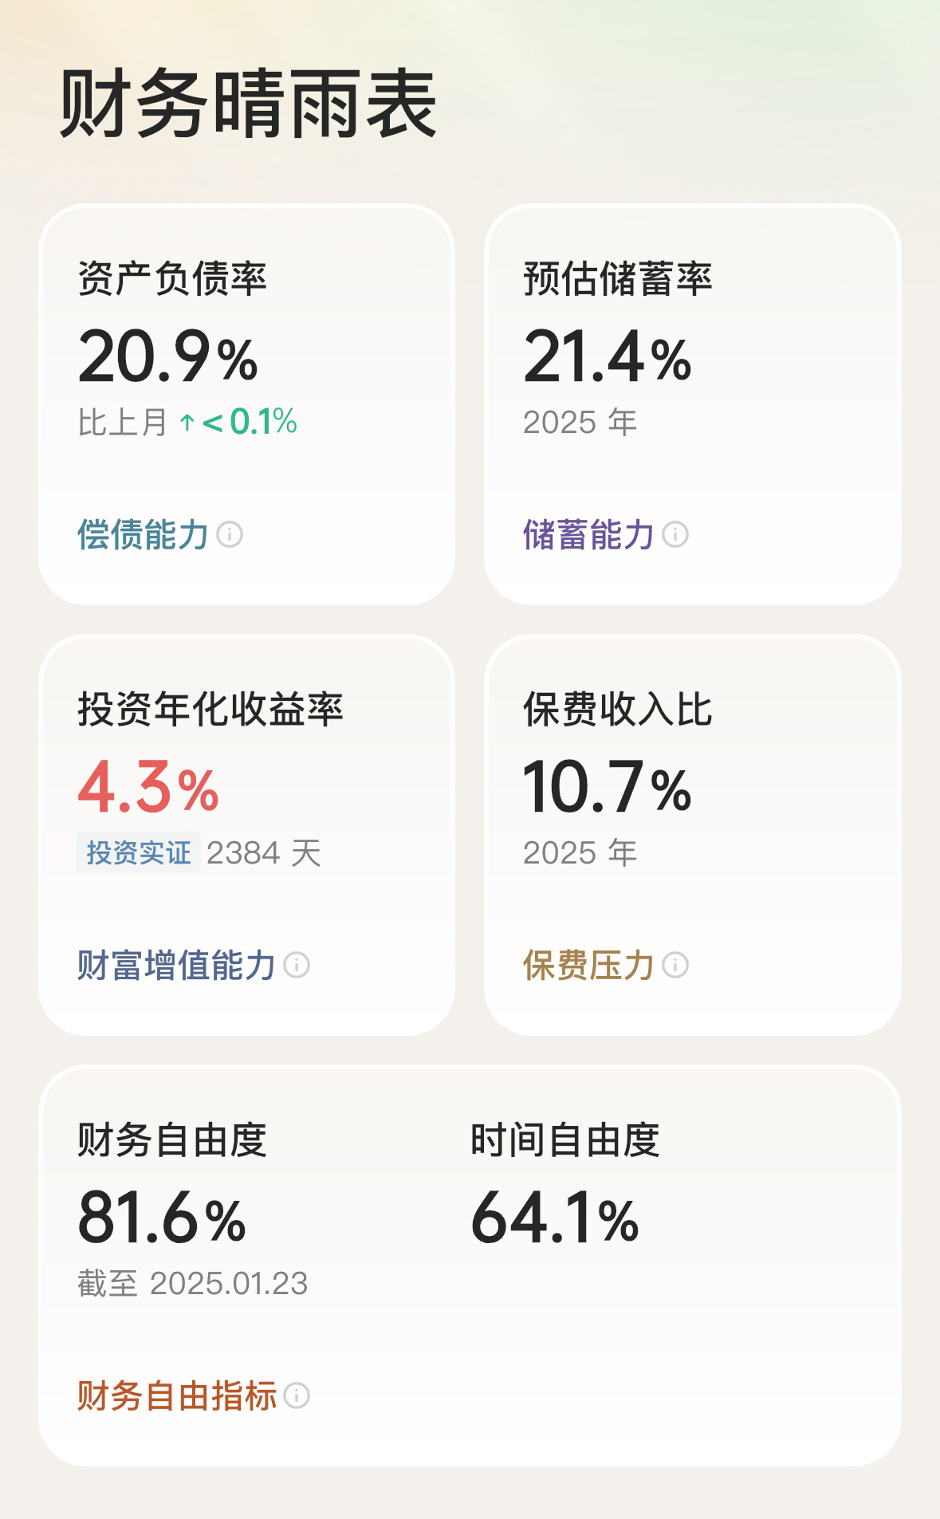Open the 保费压力 link
The image size is (940, 1519).
pyautogui.click(x=588, y=965)
